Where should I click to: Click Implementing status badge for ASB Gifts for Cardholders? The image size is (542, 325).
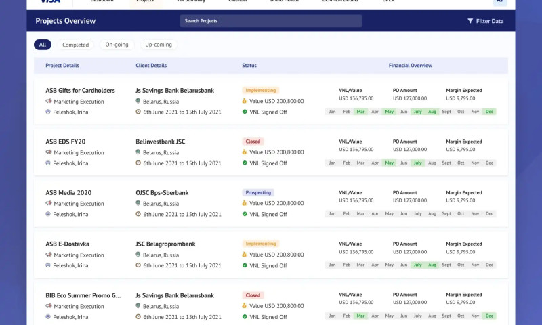pyautogui.click(x=260, y=90)
